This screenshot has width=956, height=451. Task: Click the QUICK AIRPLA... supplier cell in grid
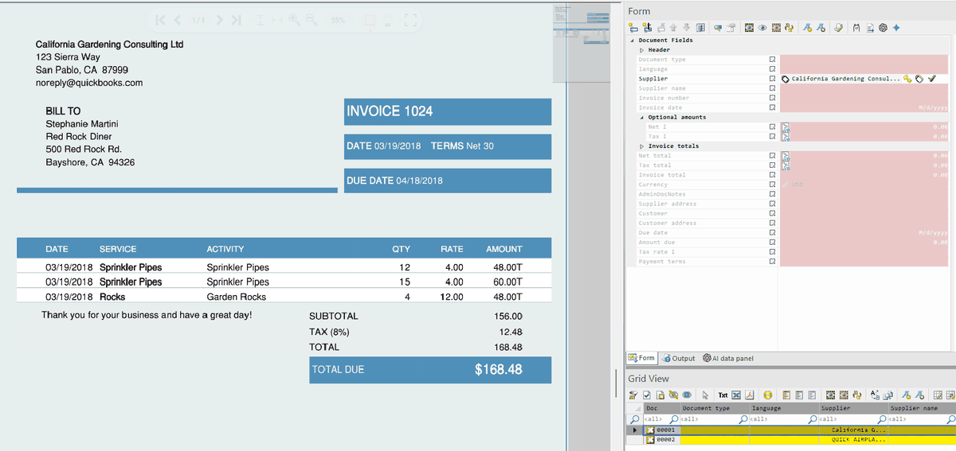click(x=853, y=439)
